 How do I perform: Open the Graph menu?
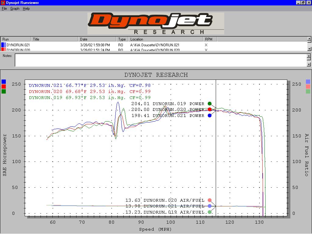[15, 9]
